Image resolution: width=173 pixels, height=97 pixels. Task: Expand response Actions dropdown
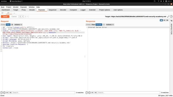click(x=110, y=25)
